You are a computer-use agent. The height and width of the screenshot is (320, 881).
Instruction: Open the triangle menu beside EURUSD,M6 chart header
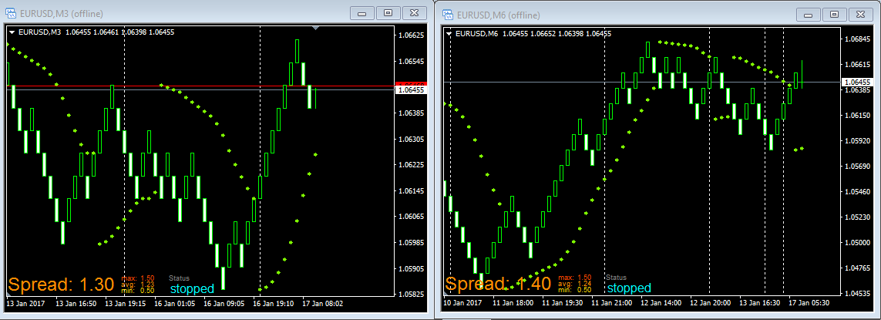coord(449,34)
